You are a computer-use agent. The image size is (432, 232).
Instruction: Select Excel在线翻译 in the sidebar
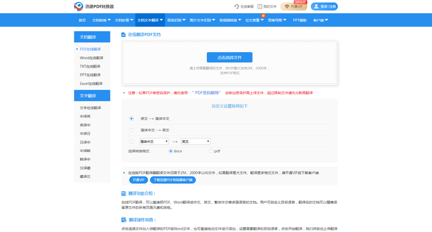(x=91, y=84)
